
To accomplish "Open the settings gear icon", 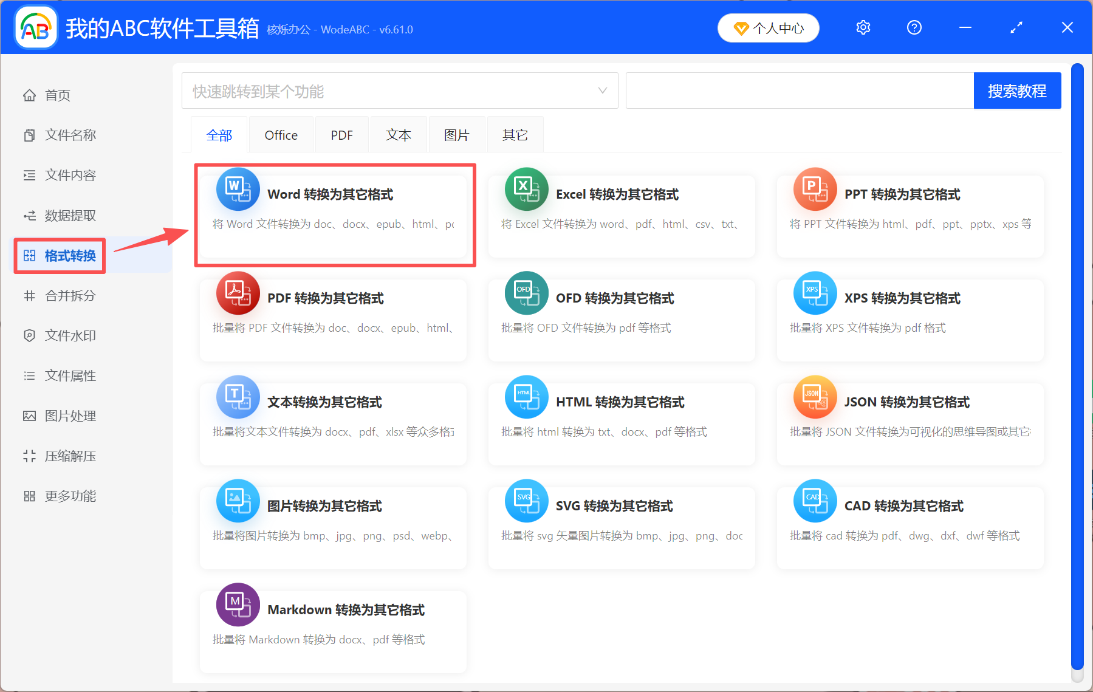I will coord(863,27).
